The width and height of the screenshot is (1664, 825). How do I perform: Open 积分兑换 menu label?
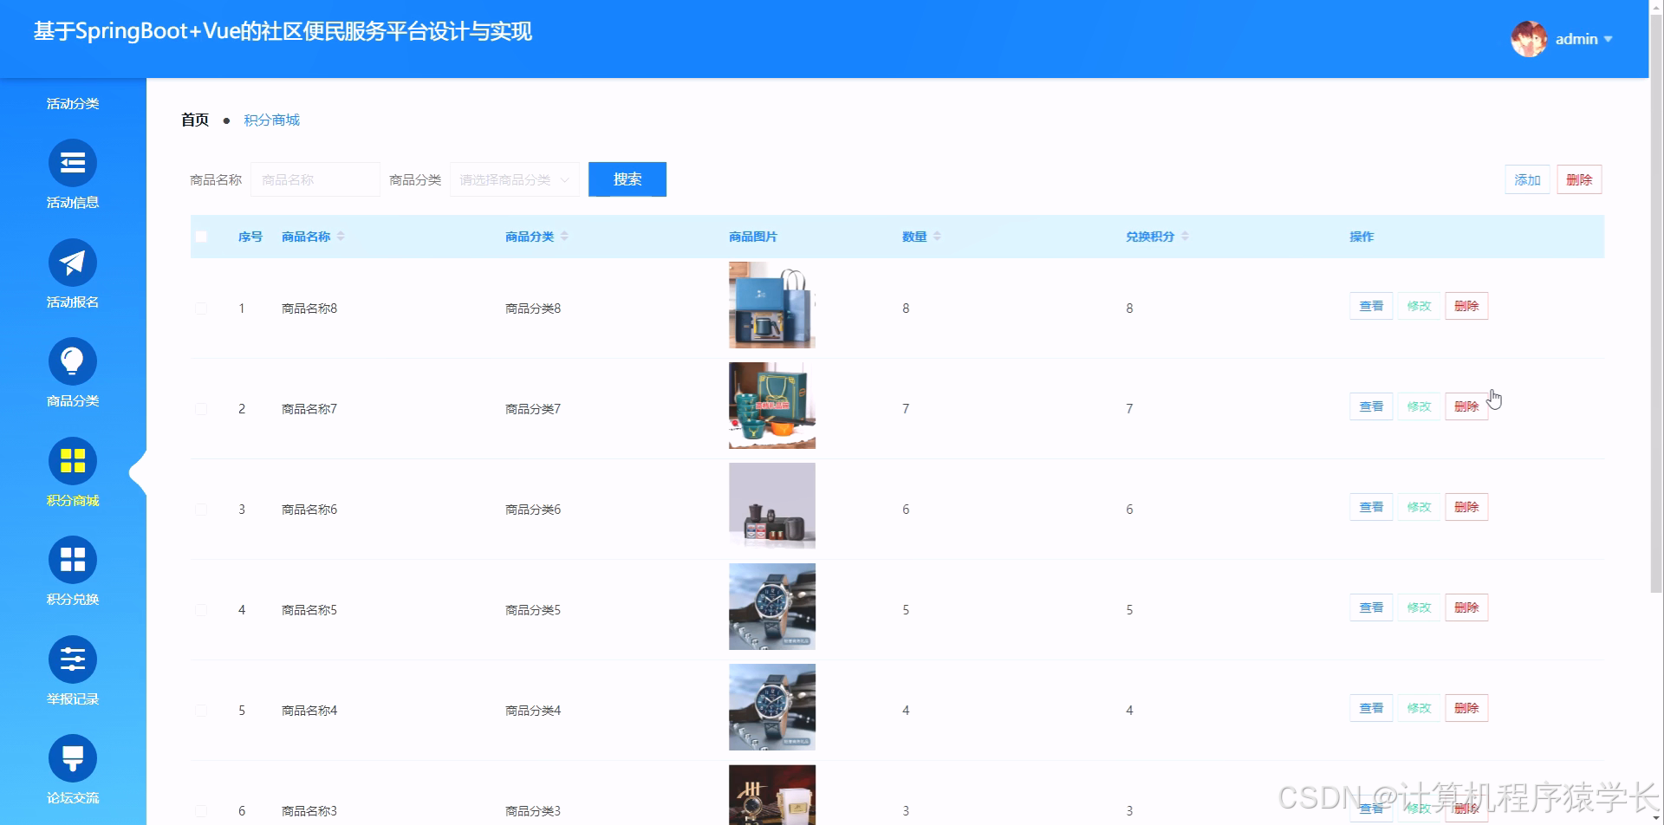[73, 599]
